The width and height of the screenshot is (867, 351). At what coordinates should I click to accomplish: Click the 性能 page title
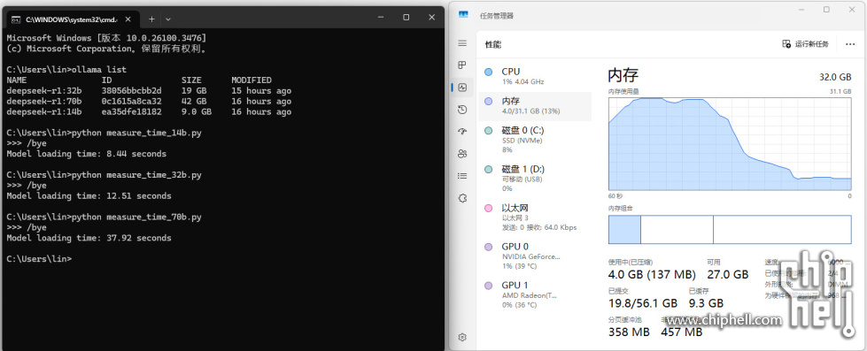pyautogui.click(x=493, y=45)
